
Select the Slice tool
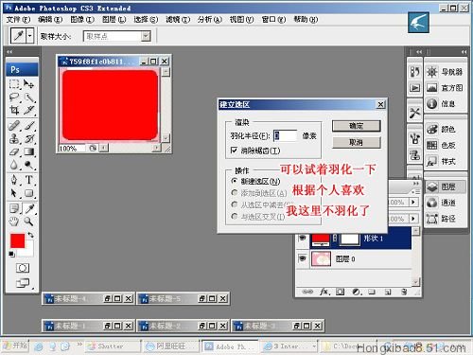(x=29, y=110)
